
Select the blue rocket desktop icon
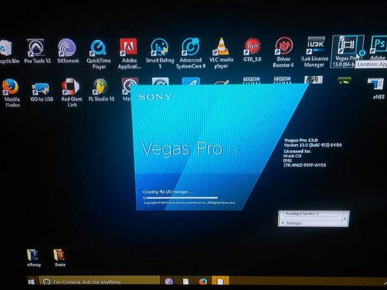(191, 81)
